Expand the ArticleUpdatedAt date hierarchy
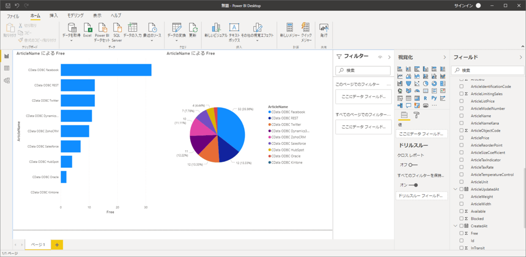 [456, 189]
